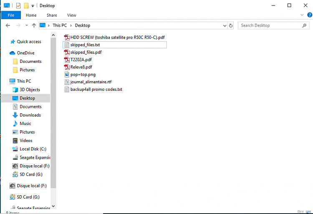
Task: Open 3D Objects in navigation pane
Action: 26,90
